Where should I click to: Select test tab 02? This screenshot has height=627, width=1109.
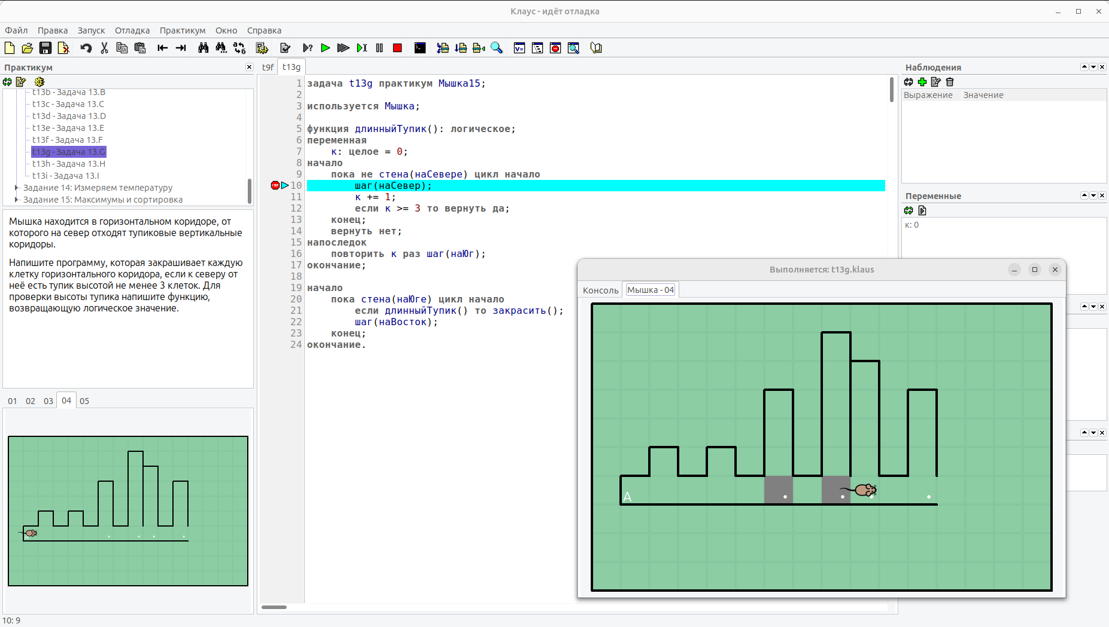(x=31, y=401)
